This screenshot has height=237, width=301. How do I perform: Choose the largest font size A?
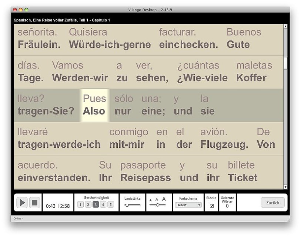[x=164, y=199]
